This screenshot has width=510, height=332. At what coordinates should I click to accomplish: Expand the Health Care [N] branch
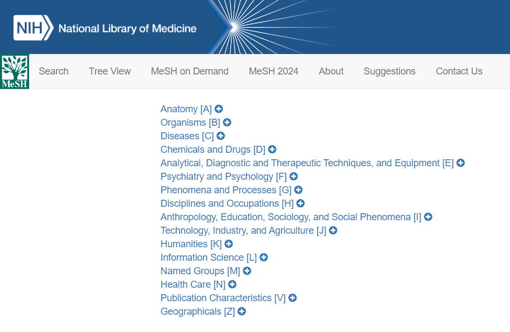(232, 284)
